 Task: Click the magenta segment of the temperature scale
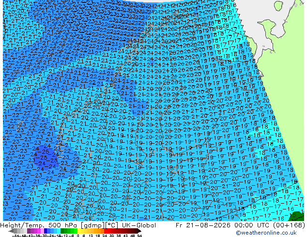tap(39, 231)
